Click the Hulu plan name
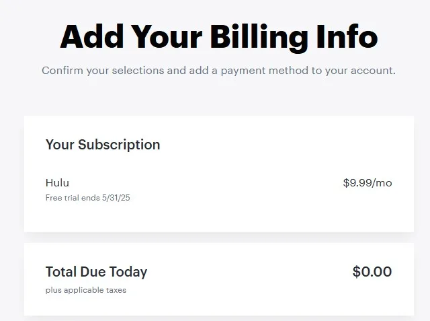 pyautogui.click(x=57, y=182)
